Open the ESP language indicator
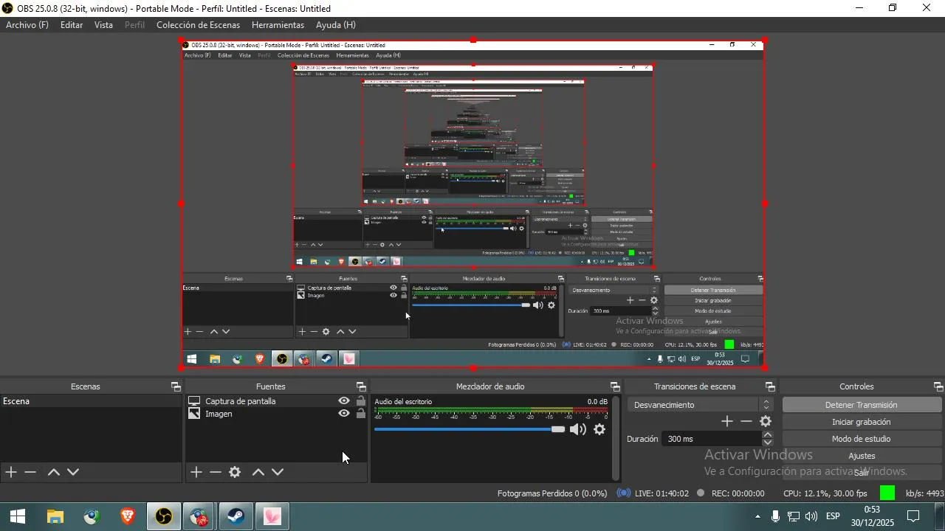Screen dimensions: 945x531 (833, 516)
